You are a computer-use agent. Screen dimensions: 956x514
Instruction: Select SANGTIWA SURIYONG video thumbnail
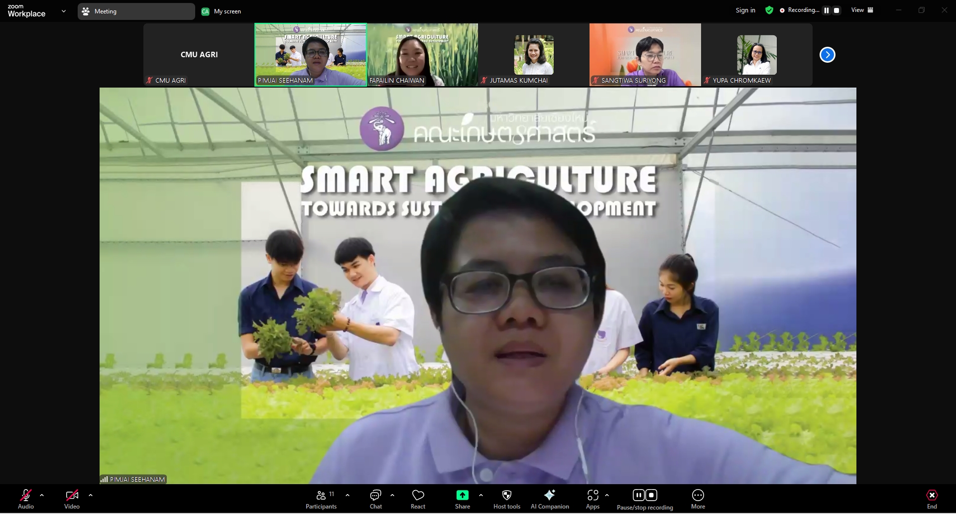point(645,55)
